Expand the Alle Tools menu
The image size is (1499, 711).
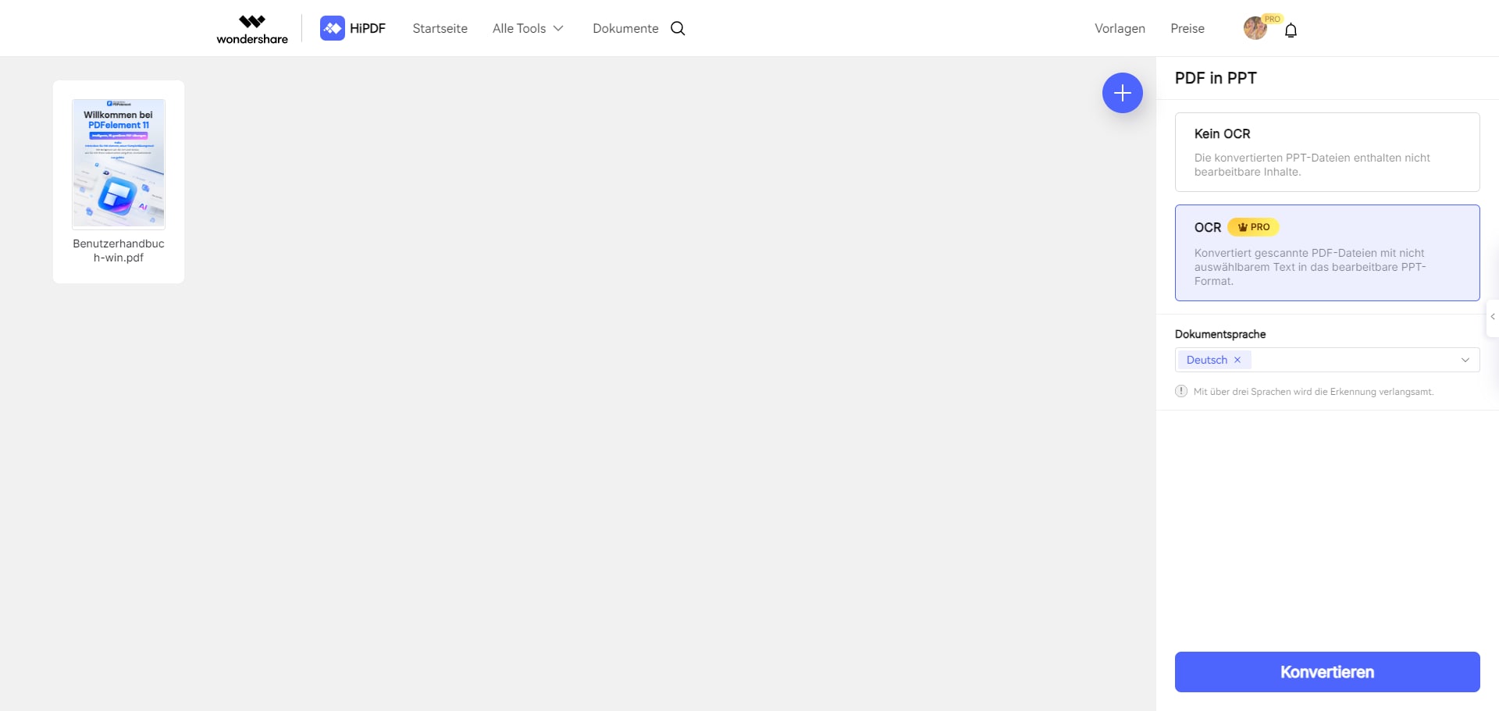(x=528, y=28)
